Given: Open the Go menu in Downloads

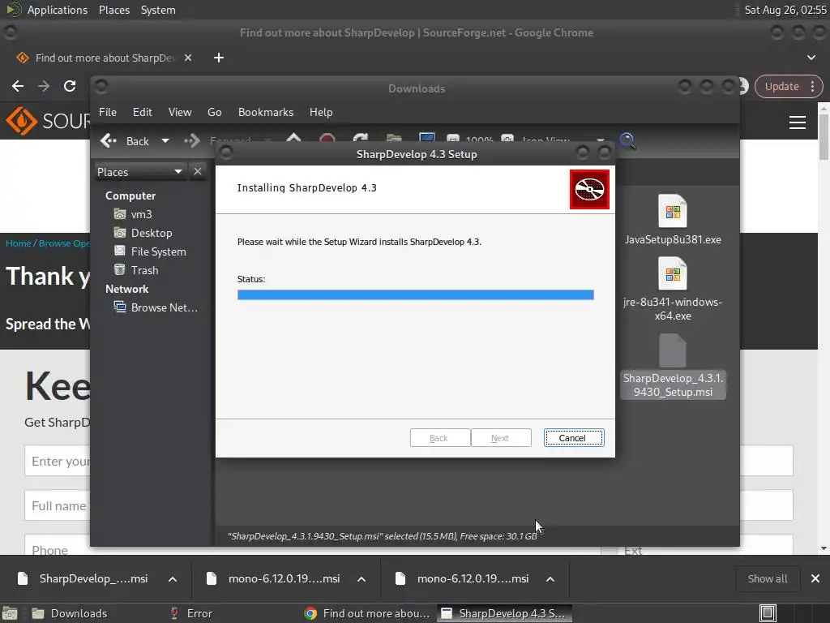Looking at the screenshot, I should (x=214, y=112).
